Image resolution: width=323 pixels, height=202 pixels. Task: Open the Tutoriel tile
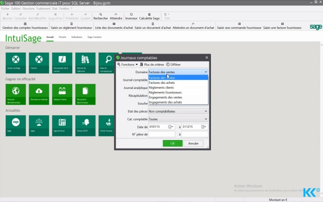(38, 63)
